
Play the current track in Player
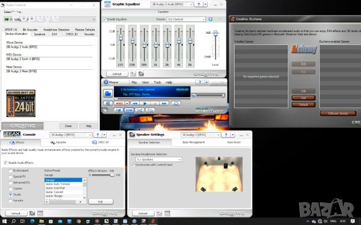tap(145, 103)
